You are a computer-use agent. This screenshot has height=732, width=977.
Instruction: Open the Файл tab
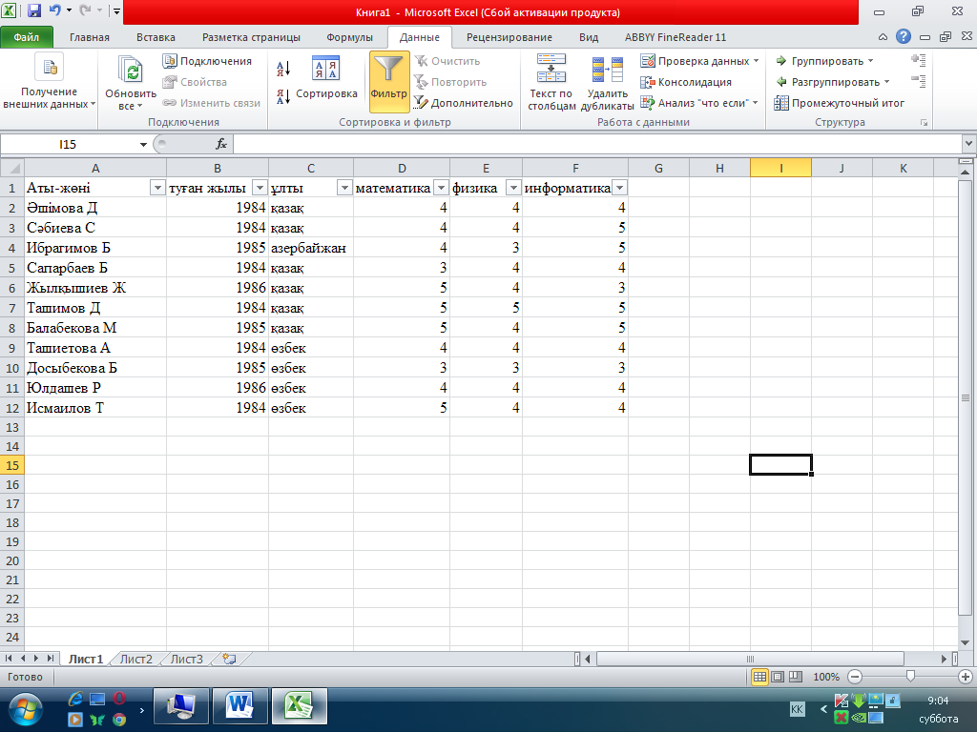pos(26,37)
